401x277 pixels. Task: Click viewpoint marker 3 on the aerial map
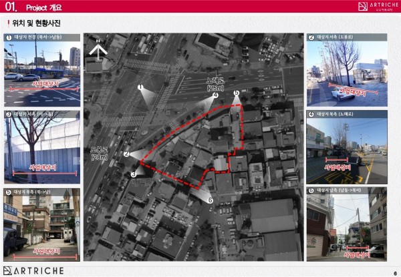(134, 174)
